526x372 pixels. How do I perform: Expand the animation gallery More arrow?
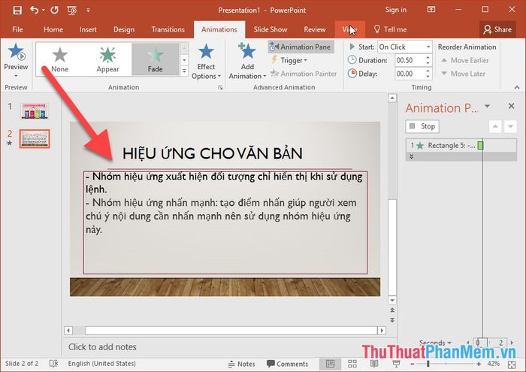click(184, 71)
